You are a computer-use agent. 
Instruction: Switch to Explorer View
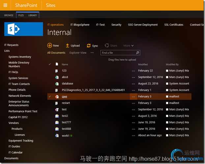tap(78, 52)
